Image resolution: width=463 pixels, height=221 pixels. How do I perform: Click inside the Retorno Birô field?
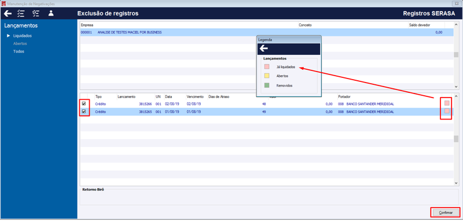pos(269,198)
